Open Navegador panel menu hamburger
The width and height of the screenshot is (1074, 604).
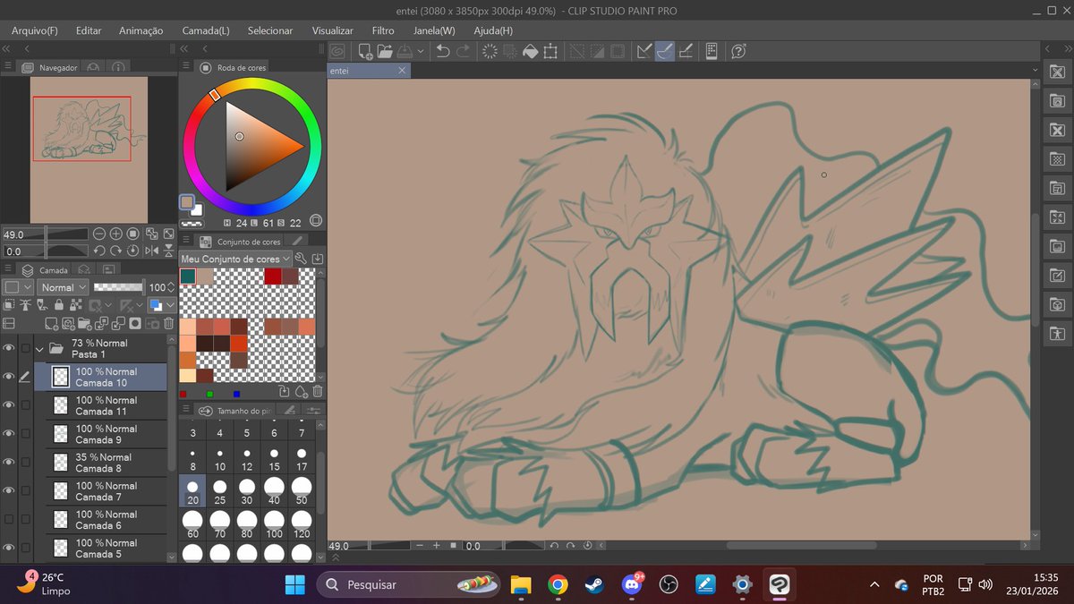coord(8,66)
